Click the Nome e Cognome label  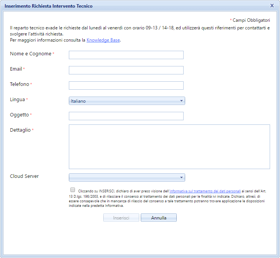[30, 54]
